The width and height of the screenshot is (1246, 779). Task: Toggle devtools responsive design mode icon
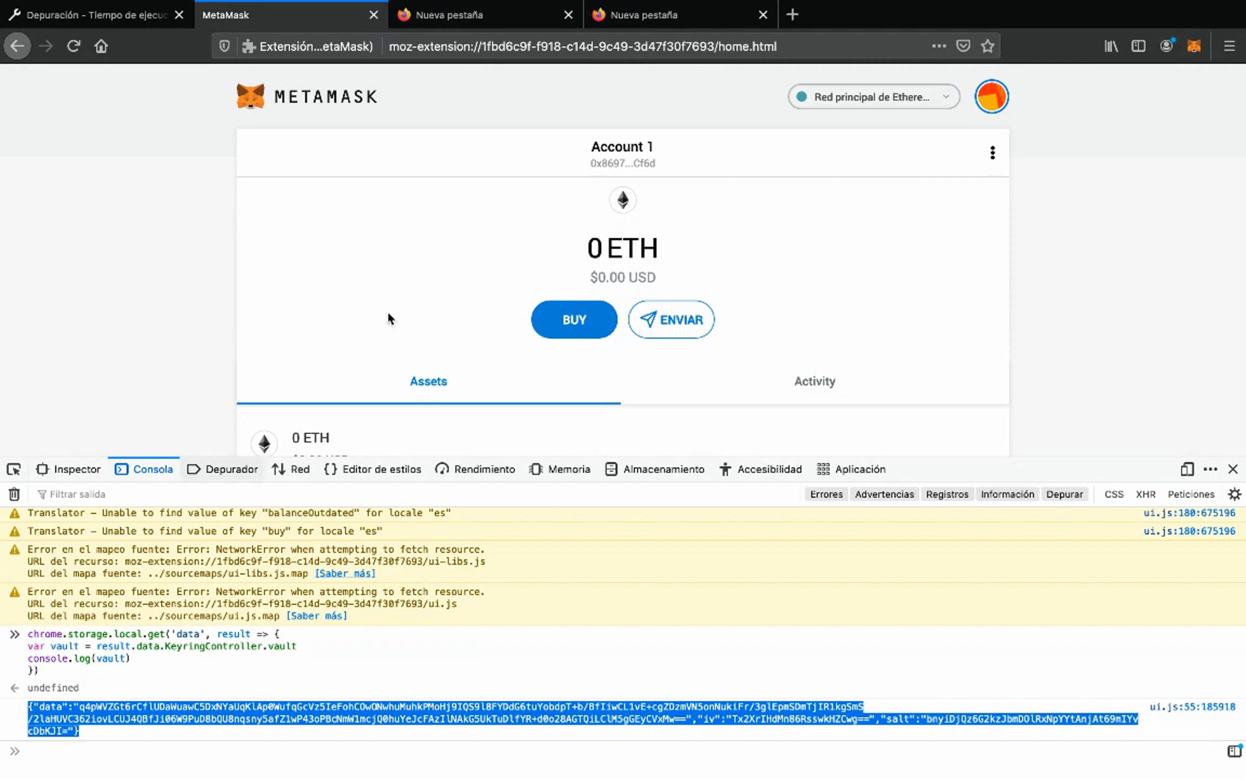coord(1187,469)
